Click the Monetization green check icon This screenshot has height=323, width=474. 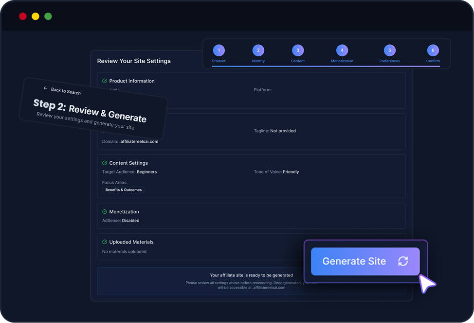tap(105, 212)
